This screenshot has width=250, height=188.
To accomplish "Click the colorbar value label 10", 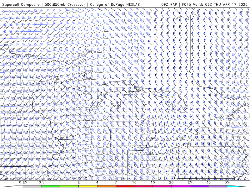I will tap(134, 182).
